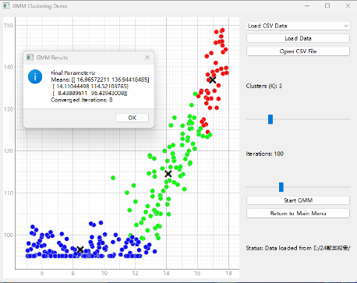The image size is (357, 283).
Task: Maximize the GMM Clustering Demo window
Action: (x=327, y=5)
